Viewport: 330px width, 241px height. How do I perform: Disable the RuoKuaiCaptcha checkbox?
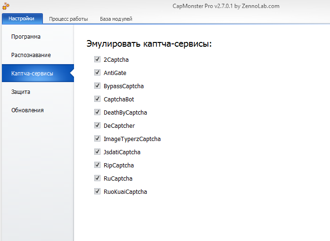pos(97,191)
